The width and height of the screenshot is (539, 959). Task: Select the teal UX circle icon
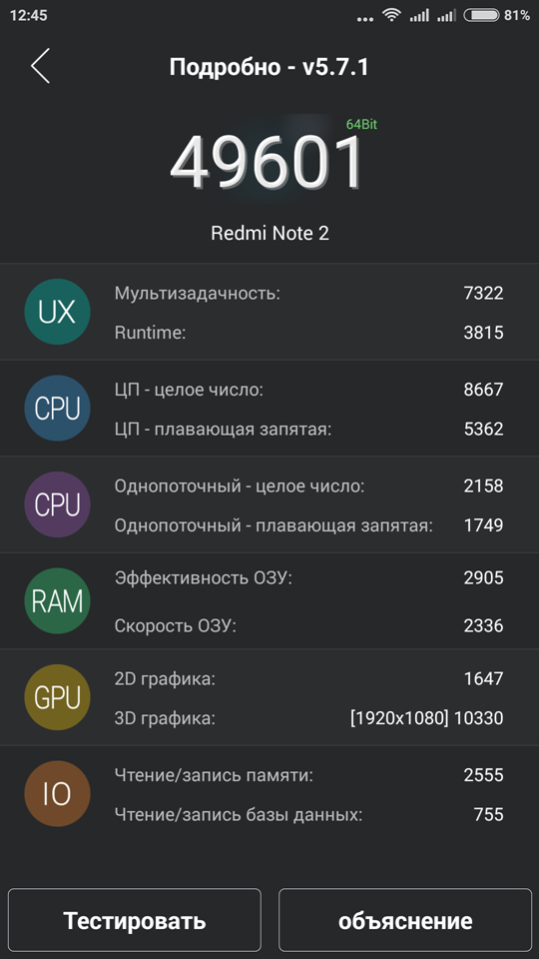[x=58, y=312]
